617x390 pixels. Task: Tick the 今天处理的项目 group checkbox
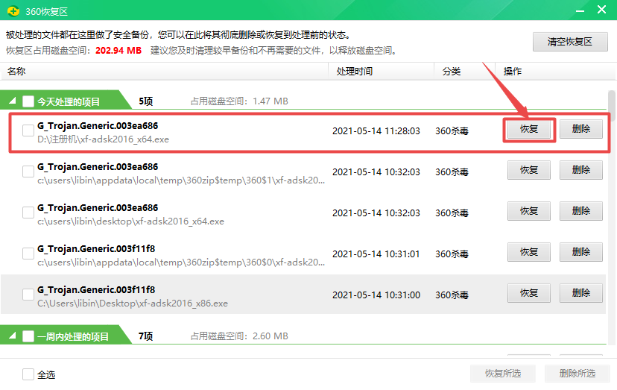click(x=28, y=101)
